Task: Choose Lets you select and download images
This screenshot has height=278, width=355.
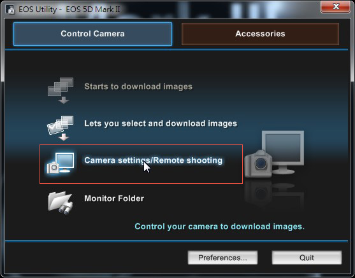Action: click(161, 123)
